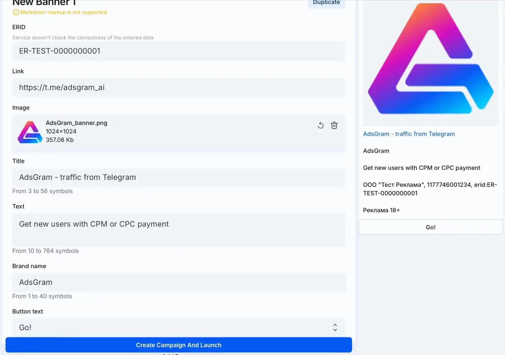Click 'From 1 to 40 symbols' hint
The width and height of the screenshot is (505, 355).
[x=42, y=296]
